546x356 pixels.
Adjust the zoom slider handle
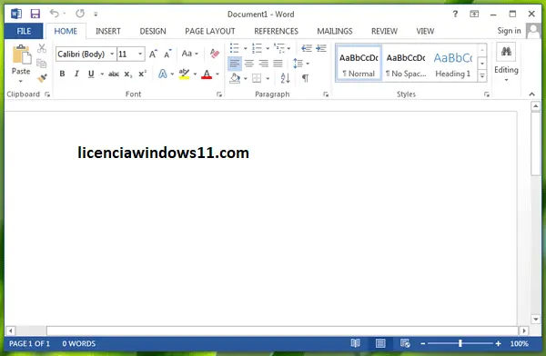(x=460, y=343)
